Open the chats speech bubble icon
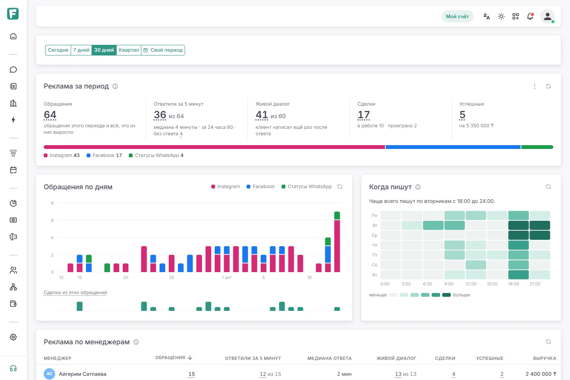Viewport: 570px width, 380px height. point(13,70)
